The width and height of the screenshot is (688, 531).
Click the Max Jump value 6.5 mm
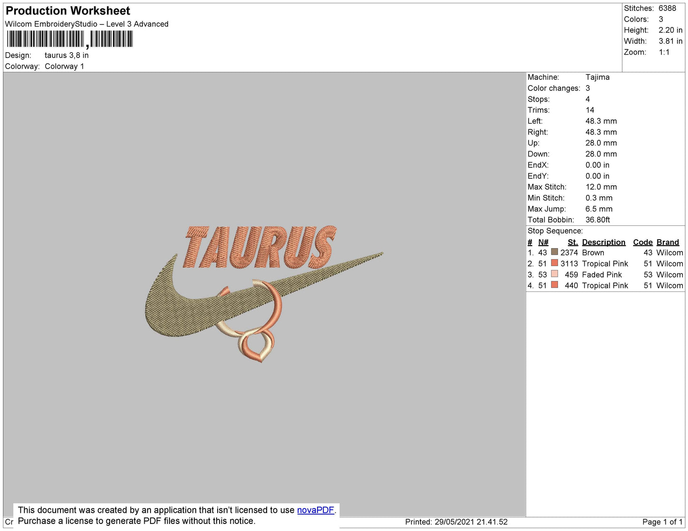[x=599, y=209]
